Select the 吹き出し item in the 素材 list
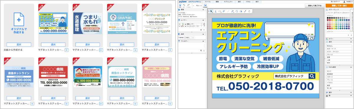This screenshot has width=354, height=109. (x=339, y=46)
